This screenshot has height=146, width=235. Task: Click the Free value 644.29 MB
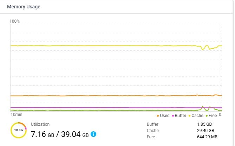pyautogui.click(x=207, y=137)
